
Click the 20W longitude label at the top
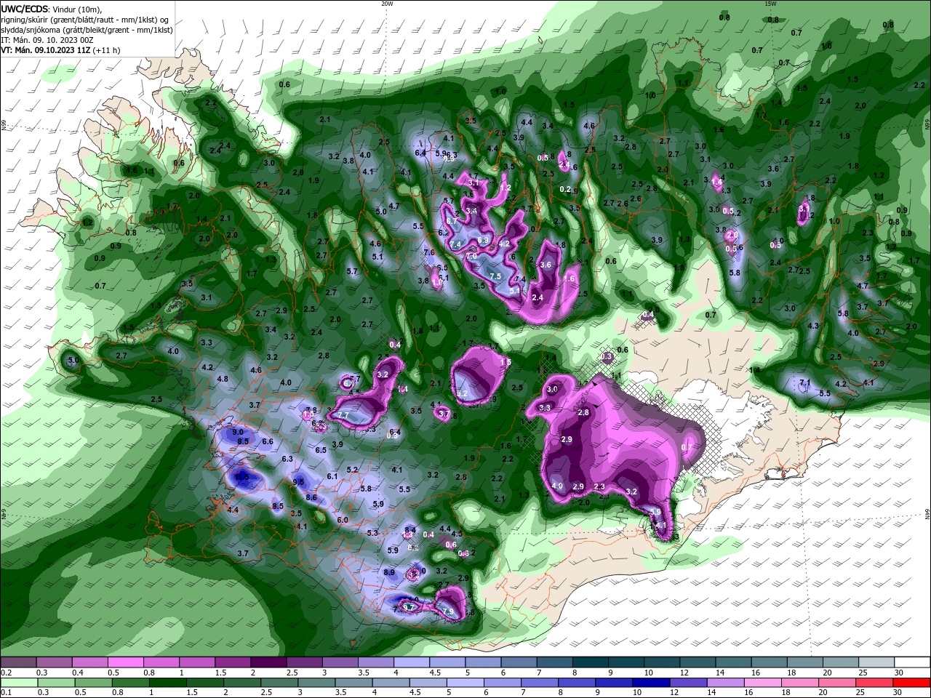click(387, 4)
